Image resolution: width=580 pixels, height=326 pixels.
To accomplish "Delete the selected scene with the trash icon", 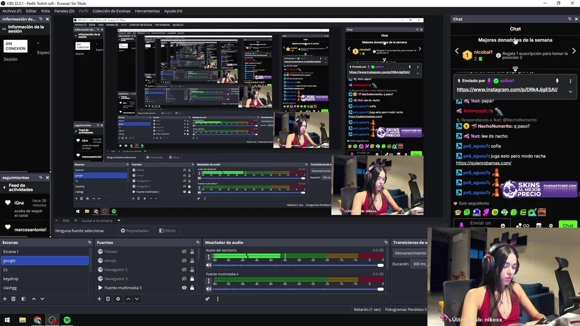I will coord(14,299).
